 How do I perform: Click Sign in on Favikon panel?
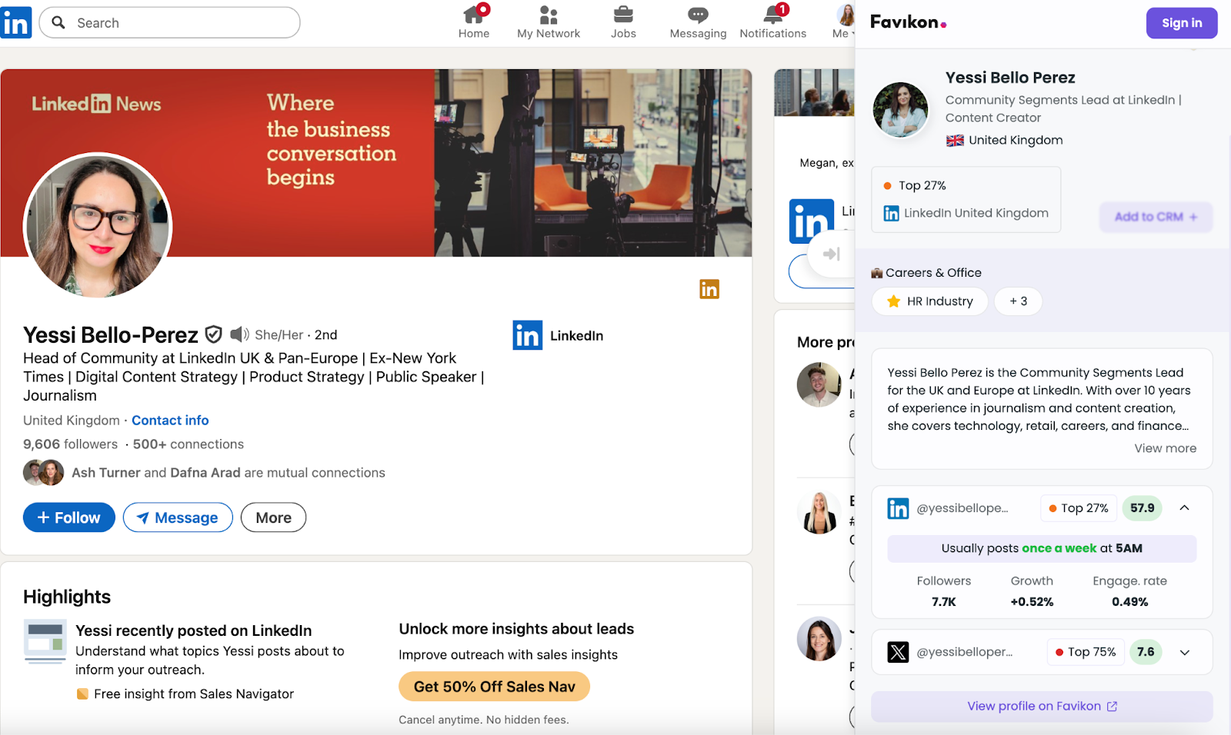coord(1182,23)
